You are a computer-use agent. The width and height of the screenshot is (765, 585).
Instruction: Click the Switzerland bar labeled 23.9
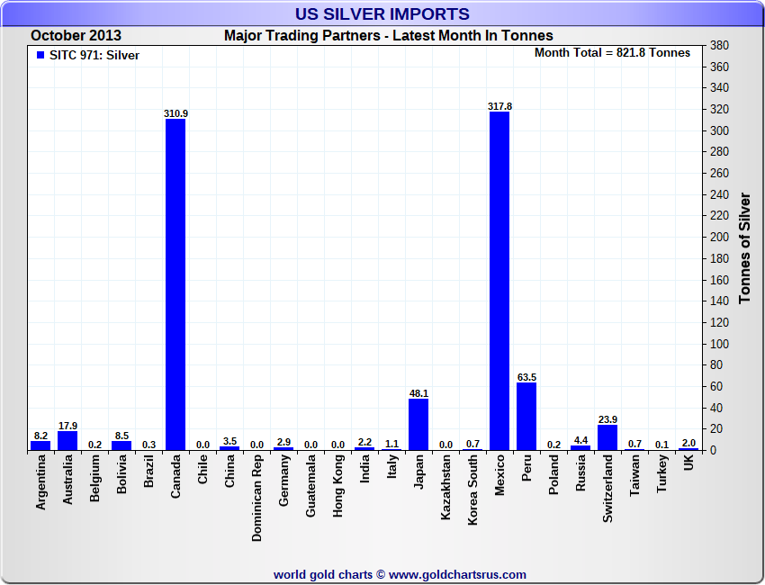[607, 437]
